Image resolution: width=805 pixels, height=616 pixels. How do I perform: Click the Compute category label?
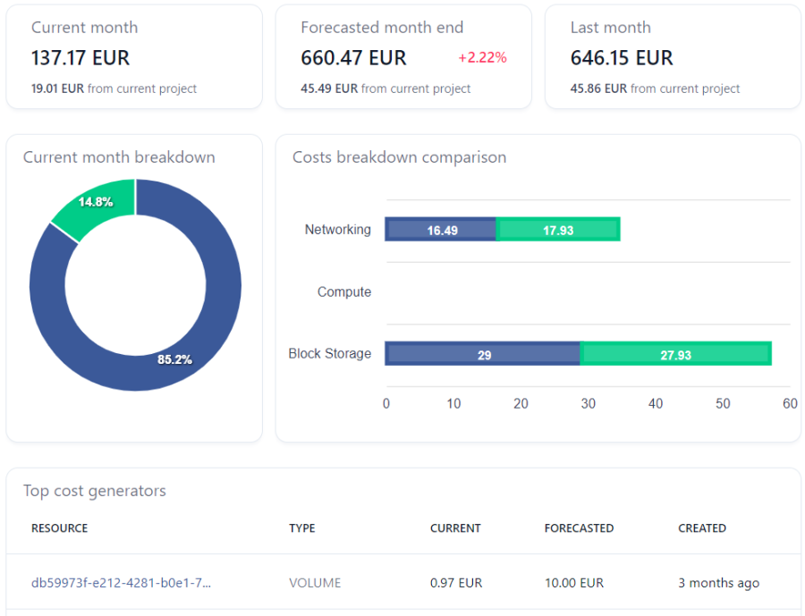coord(344,291)
